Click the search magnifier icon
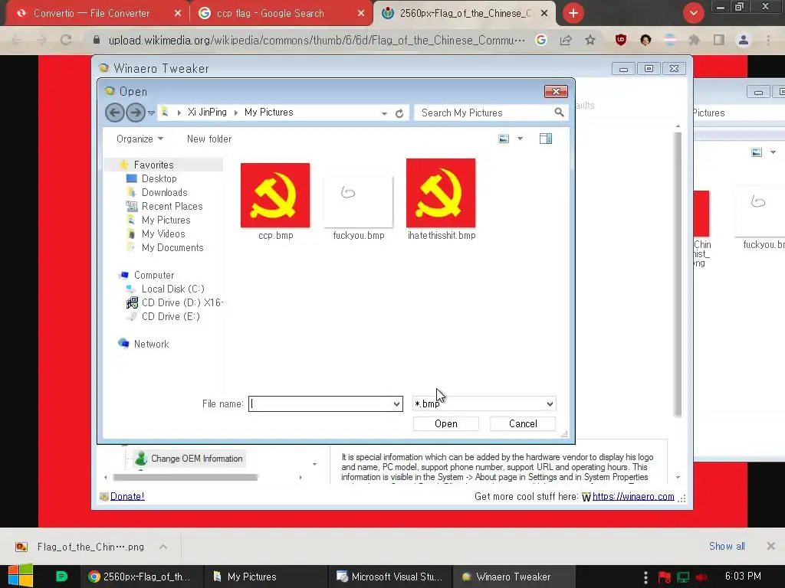This screenshot has width=785, height=588. [559, 113]
